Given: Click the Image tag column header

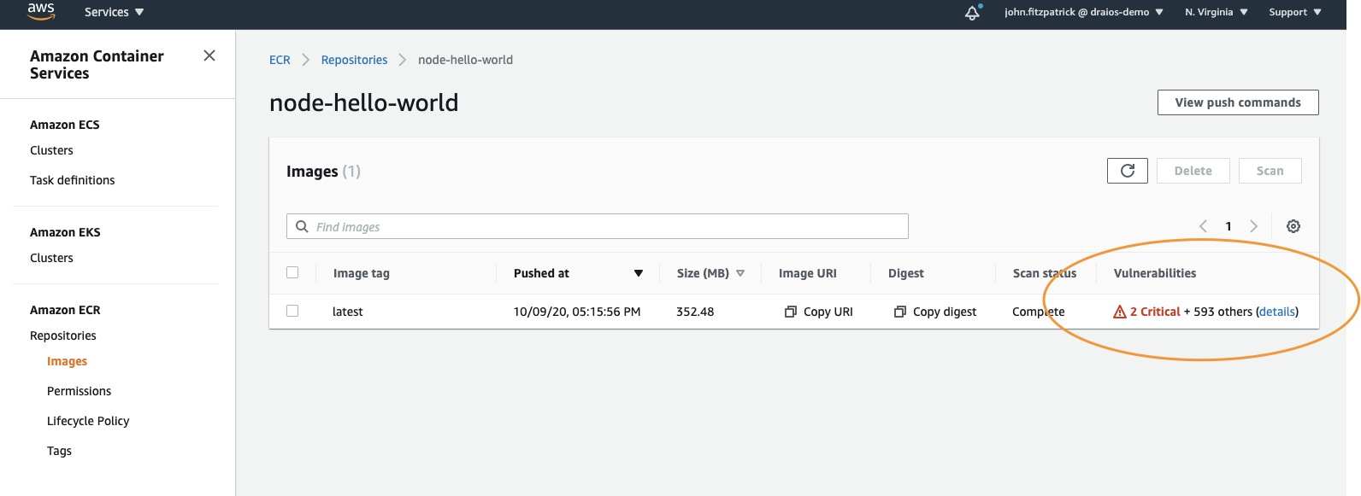Looking at the screenshot, I should tap(362, 273).
